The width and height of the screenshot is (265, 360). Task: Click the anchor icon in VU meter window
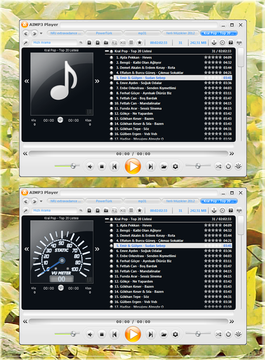214,210
